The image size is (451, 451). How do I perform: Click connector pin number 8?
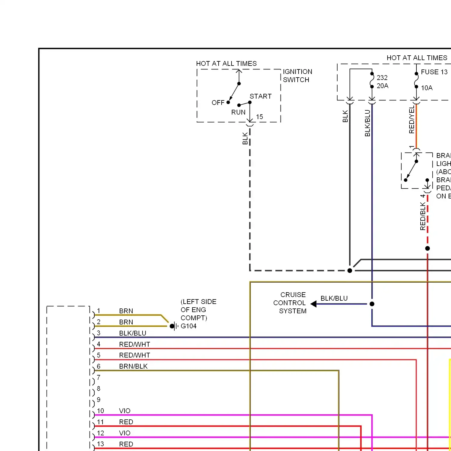point(98,388)
